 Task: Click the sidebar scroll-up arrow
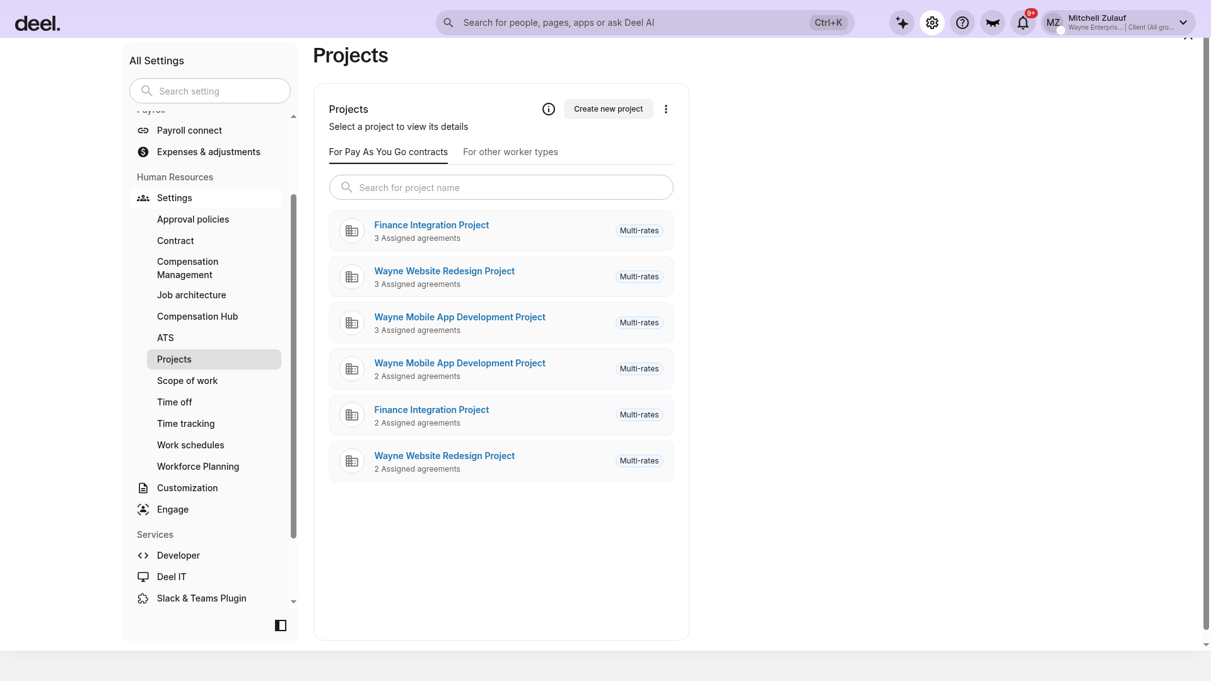coord(293,117)
